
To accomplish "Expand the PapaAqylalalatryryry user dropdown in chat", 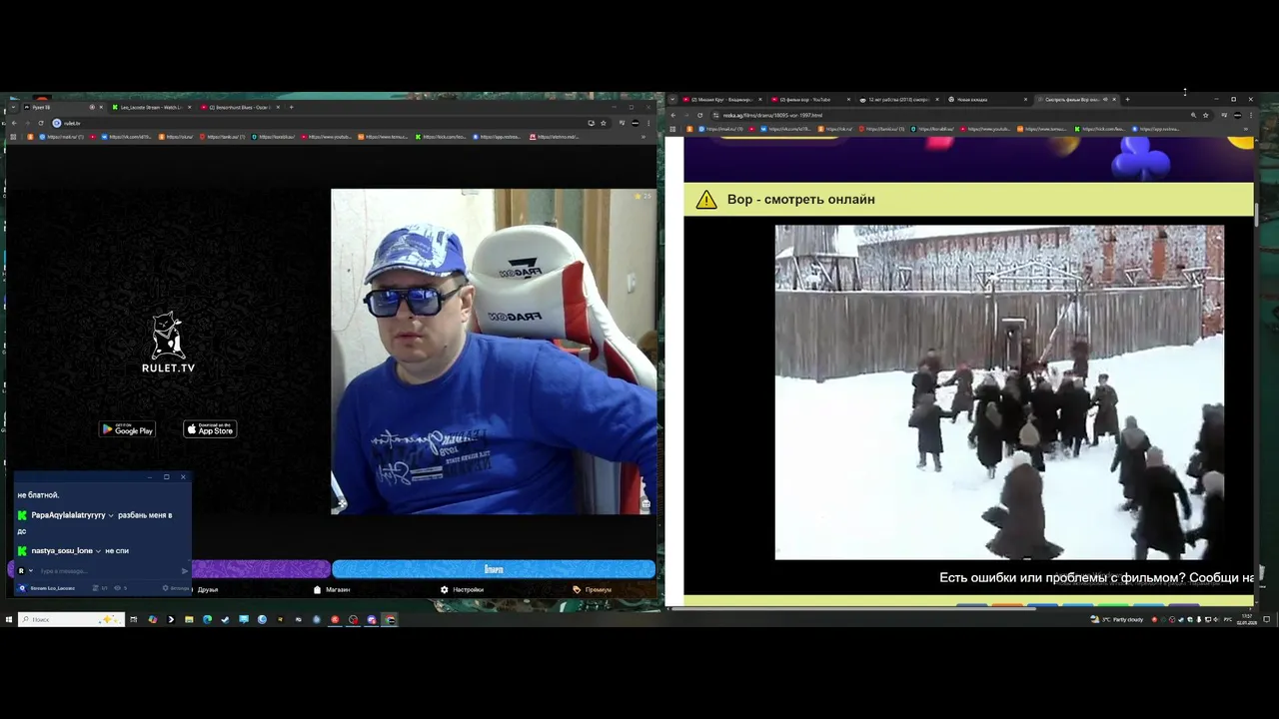I will (x=111, y=515).
